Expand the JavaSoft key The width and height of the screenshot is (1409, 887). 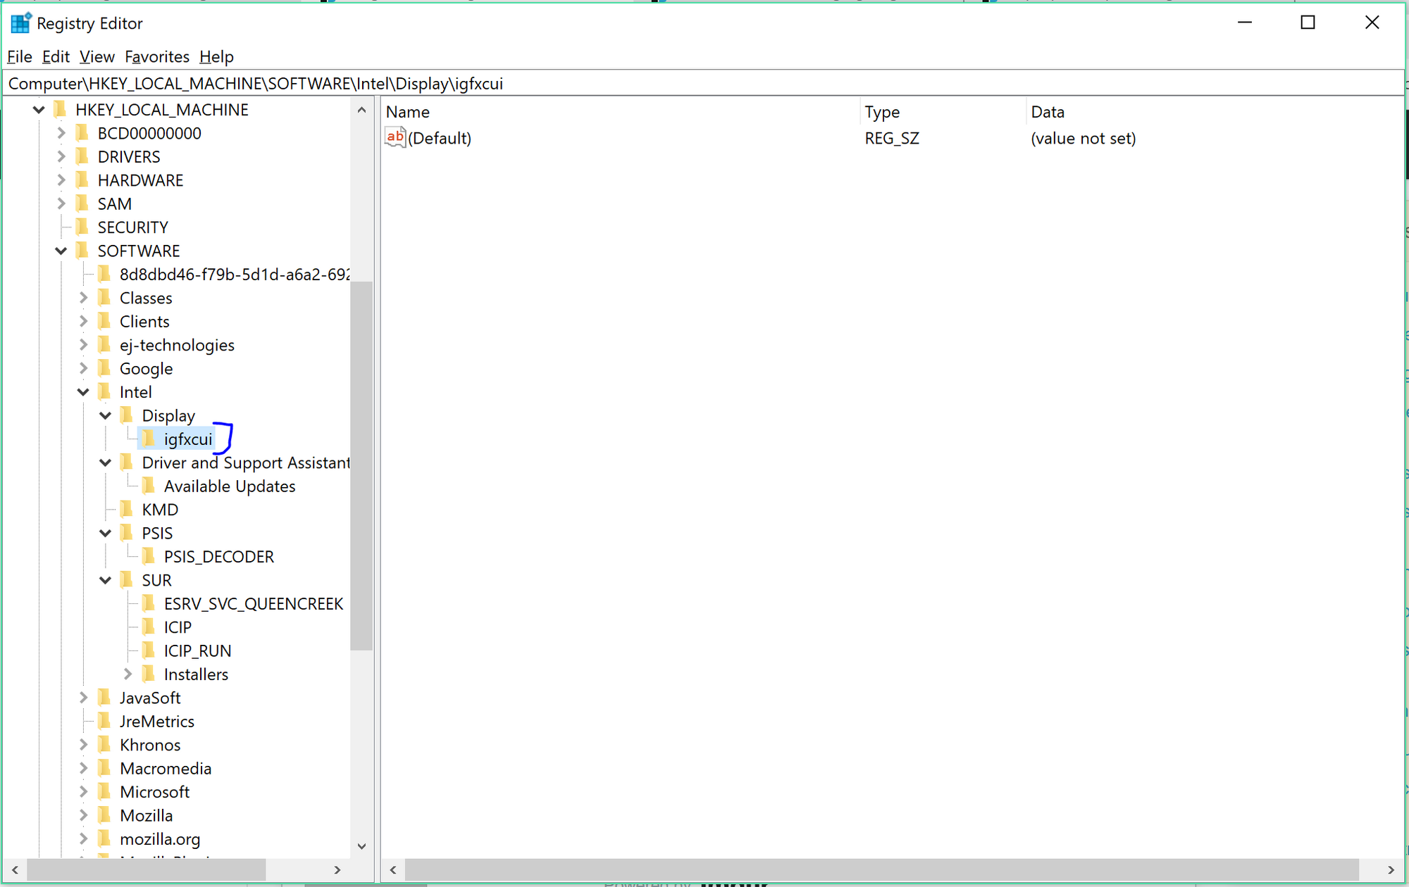click(x=83, y=698)
